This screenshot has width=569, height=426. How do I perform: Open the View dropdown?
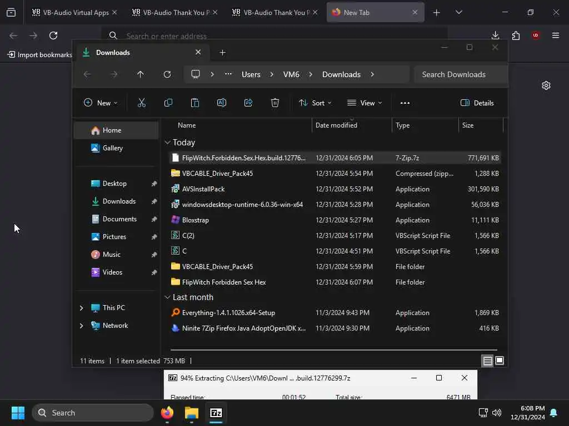pos(365,103)
